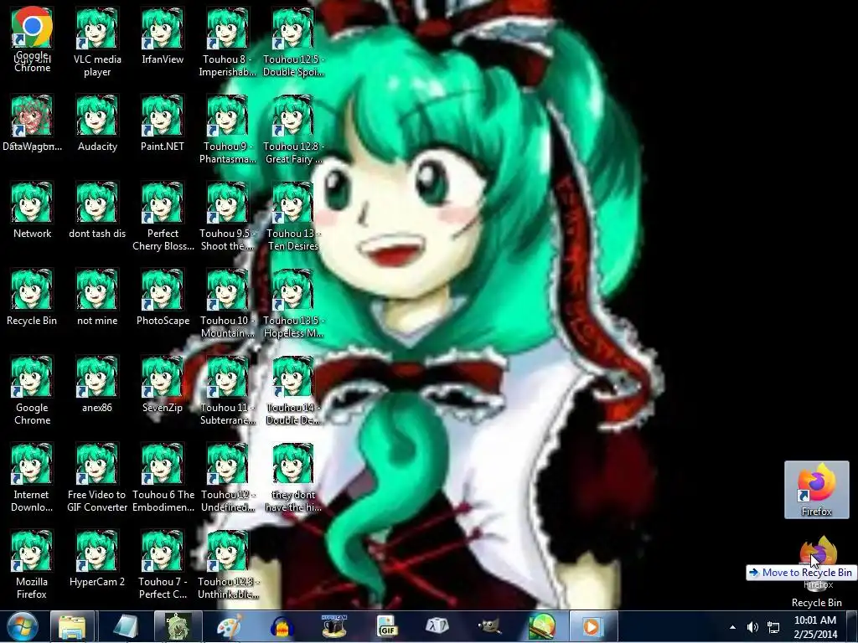858x643 pixels.
Task: Select Touhou 6 The Embodiment shortcut
Action: (163, 478)
